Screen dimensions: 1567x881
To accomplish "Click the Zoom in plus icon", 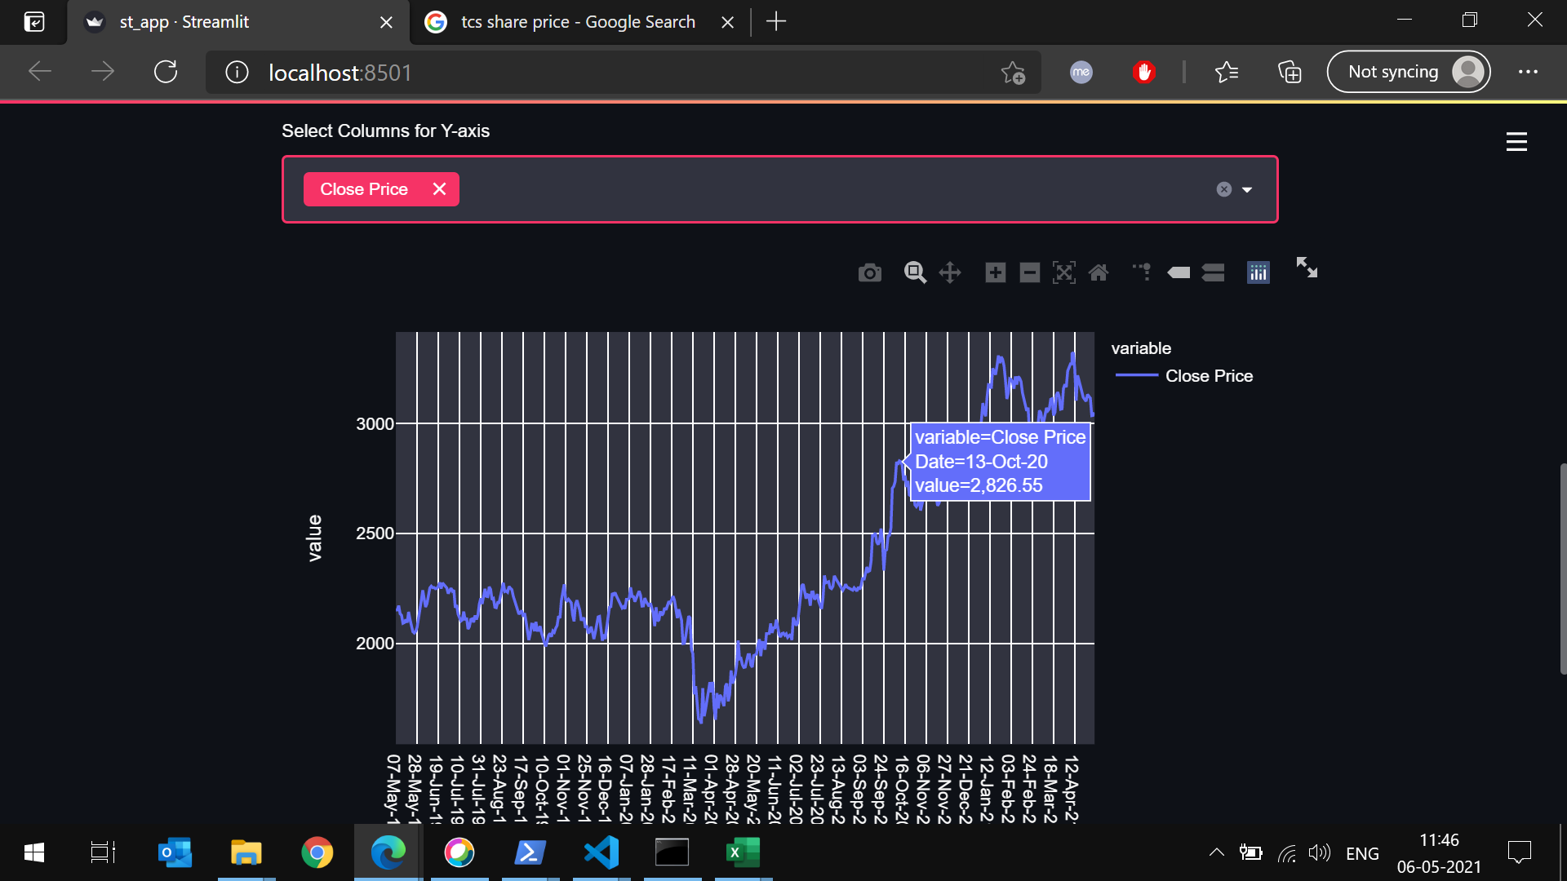I will (996, 272).
